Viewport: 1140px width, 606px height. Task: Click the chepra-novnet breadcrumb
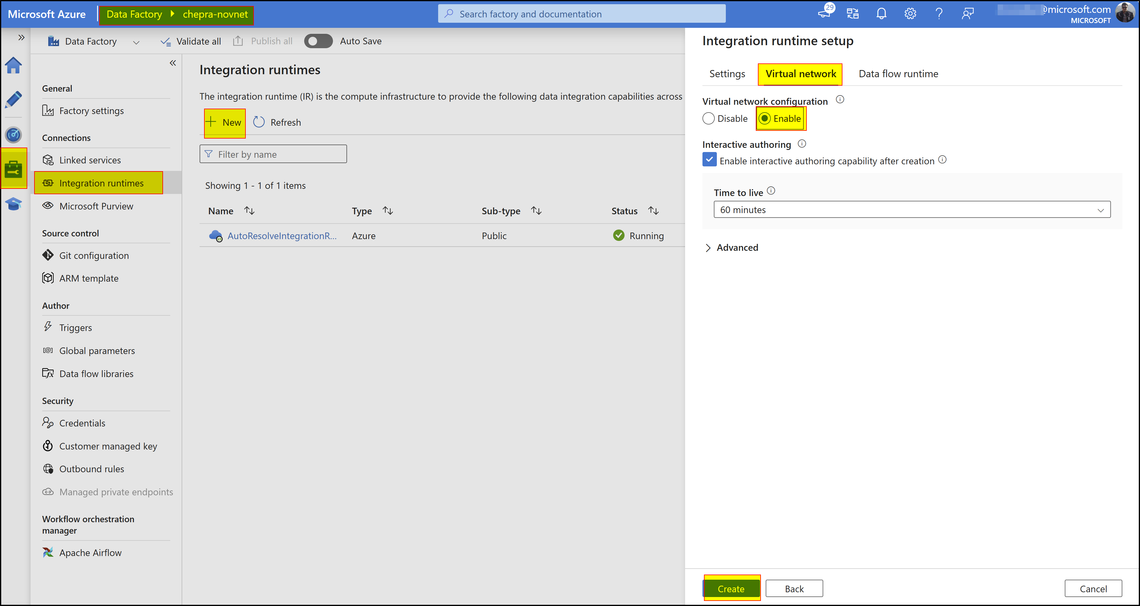[x=215, y=14]
